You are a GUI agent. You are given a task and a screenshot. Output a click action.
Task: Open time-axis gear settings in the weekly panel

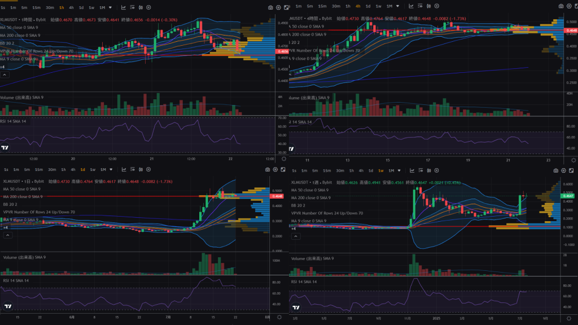[x=569, y=318]
